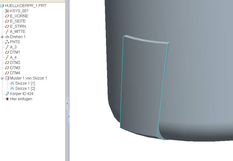Select the KSYS_001 label
Image resolution: width=233 pixels, height=161 pixels.
coord(19,11)
